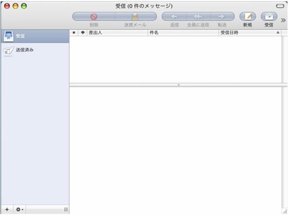The width and height of the screenshot is (288, 215).
Task: Sort messages by 受信日時 column
Action: click(250, 33)
